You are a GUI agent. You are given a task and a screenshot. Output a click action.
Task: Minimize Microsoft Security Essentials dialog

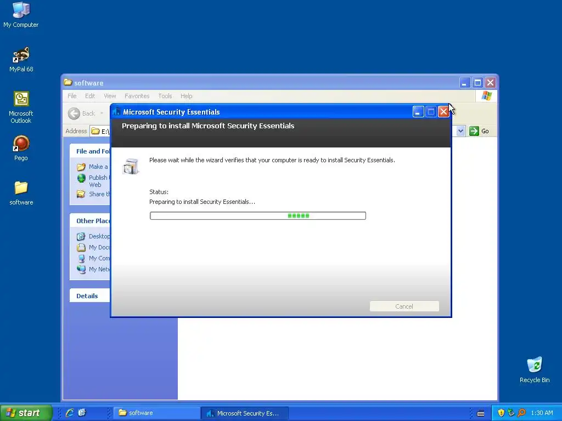tap(418, 112)
